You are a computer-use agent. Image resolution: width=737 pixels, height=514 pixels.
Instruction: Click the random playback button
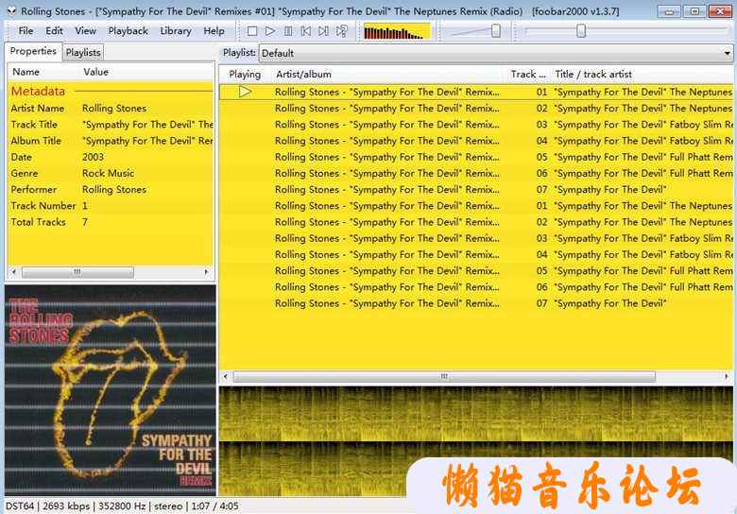click(342, 31)
